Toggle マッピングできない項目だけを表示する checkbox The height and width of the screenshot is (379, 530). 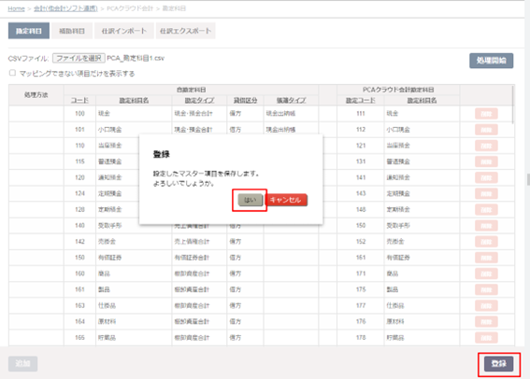click(12, 73)
